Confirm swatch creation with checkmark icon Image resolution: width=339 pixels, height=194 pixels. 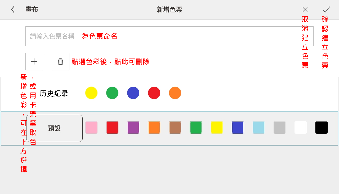coord(326,9)
